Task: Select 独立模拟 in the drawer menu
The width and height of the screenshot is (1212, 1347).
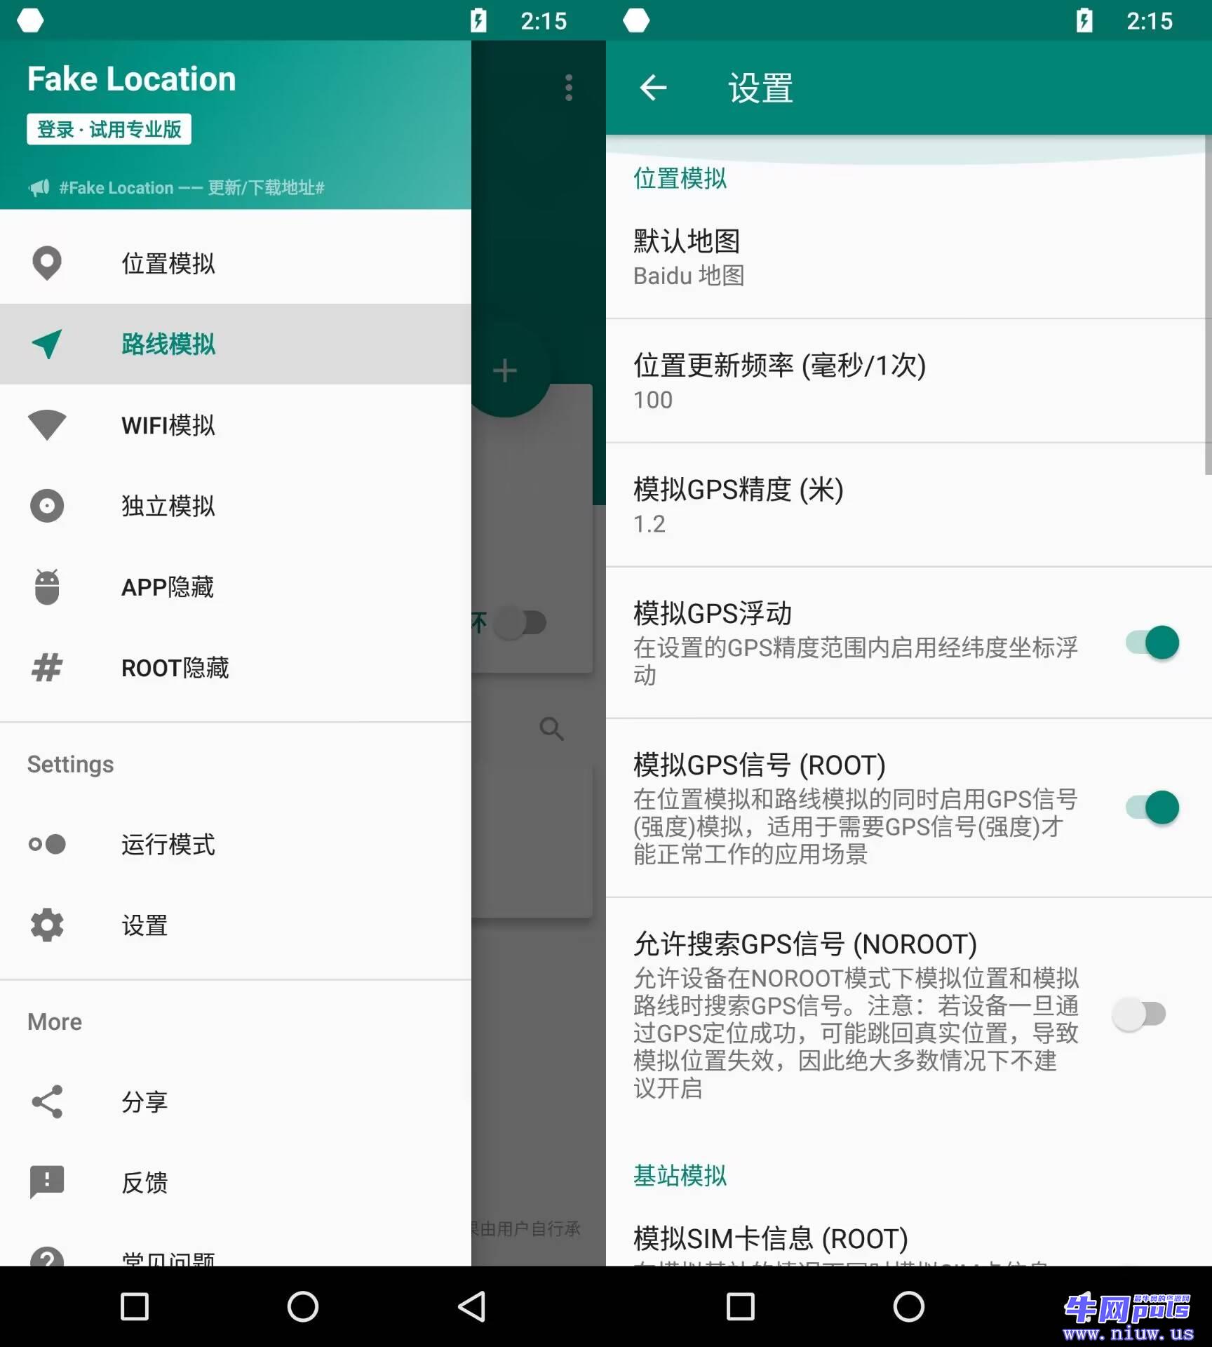Action: click(236, 506)
